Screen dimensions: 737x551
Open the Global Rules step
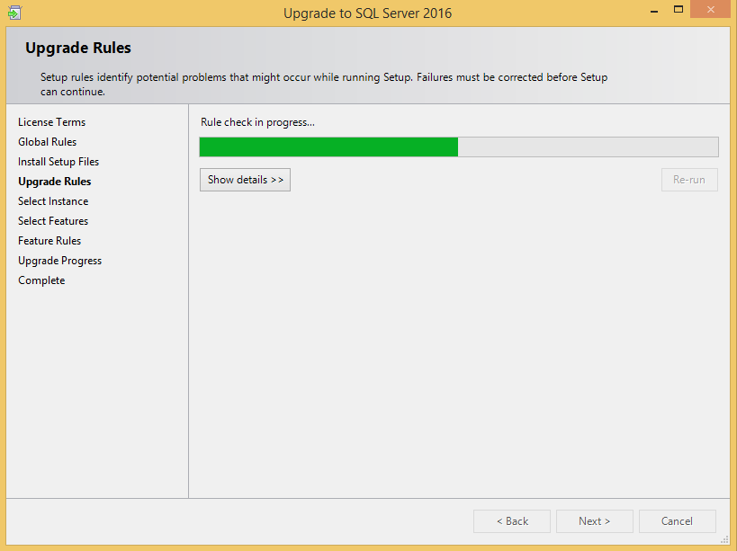[x=47, y=142]
